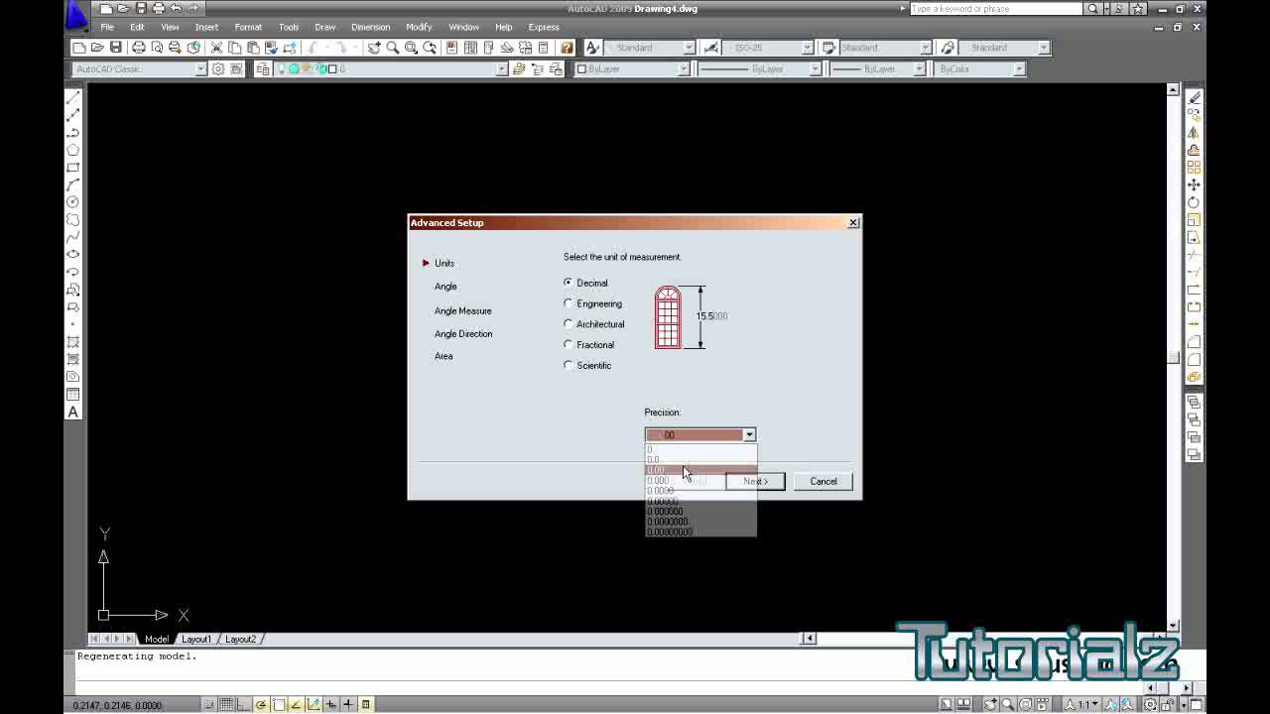1270x714 pixels.
Task: Open the Properties palette icon
Action: (451, 48)
